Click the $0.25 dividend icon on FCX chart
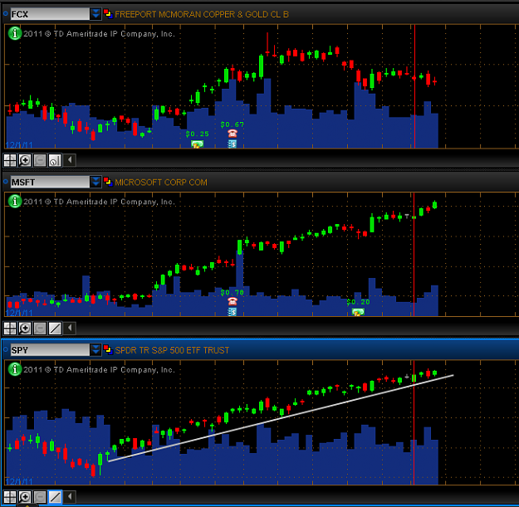The height and width of the screenshot is (507, 519). [197, 144]
